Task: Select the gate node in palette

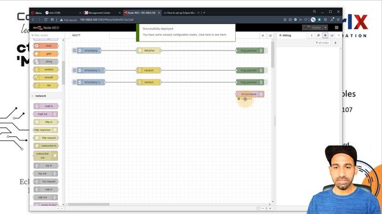Action: [46, 53]
